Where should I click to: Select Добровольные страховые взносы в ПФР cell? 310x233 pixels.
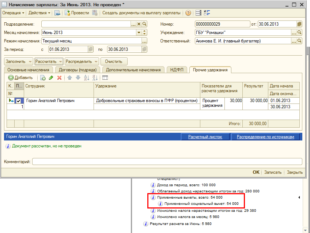click(x=147, y=101)
